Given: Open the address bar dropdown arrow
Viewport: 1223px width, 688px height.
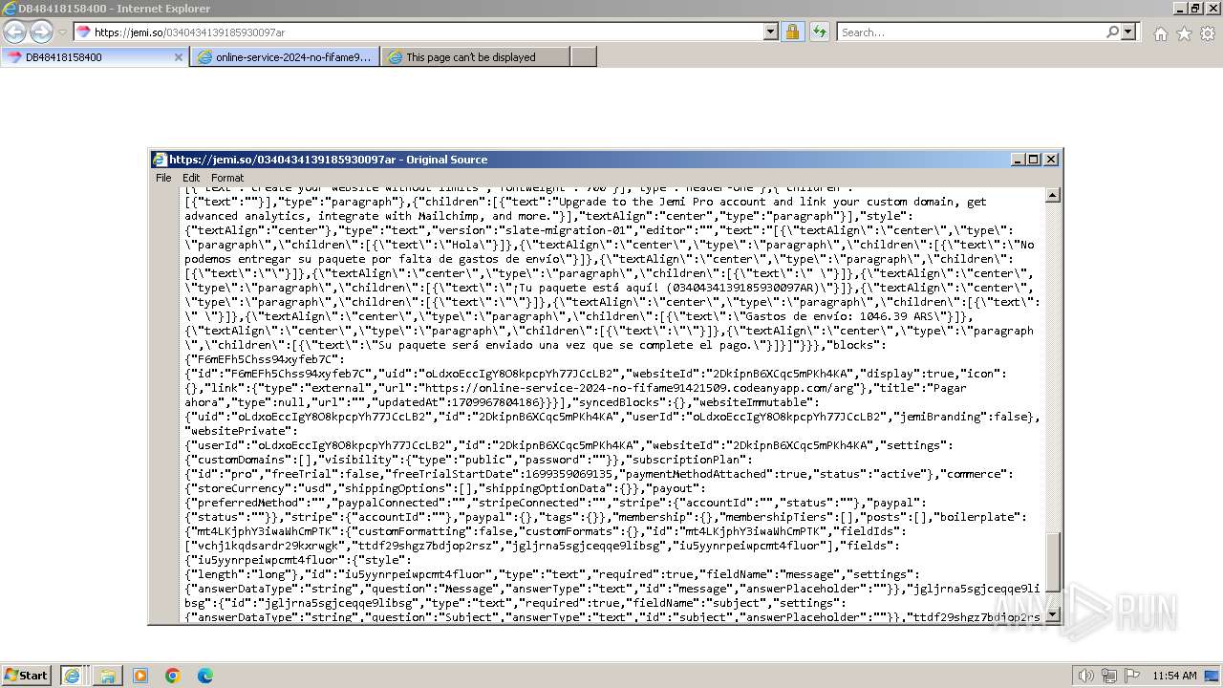Looking at the screenshot, I should click(771, 32).
